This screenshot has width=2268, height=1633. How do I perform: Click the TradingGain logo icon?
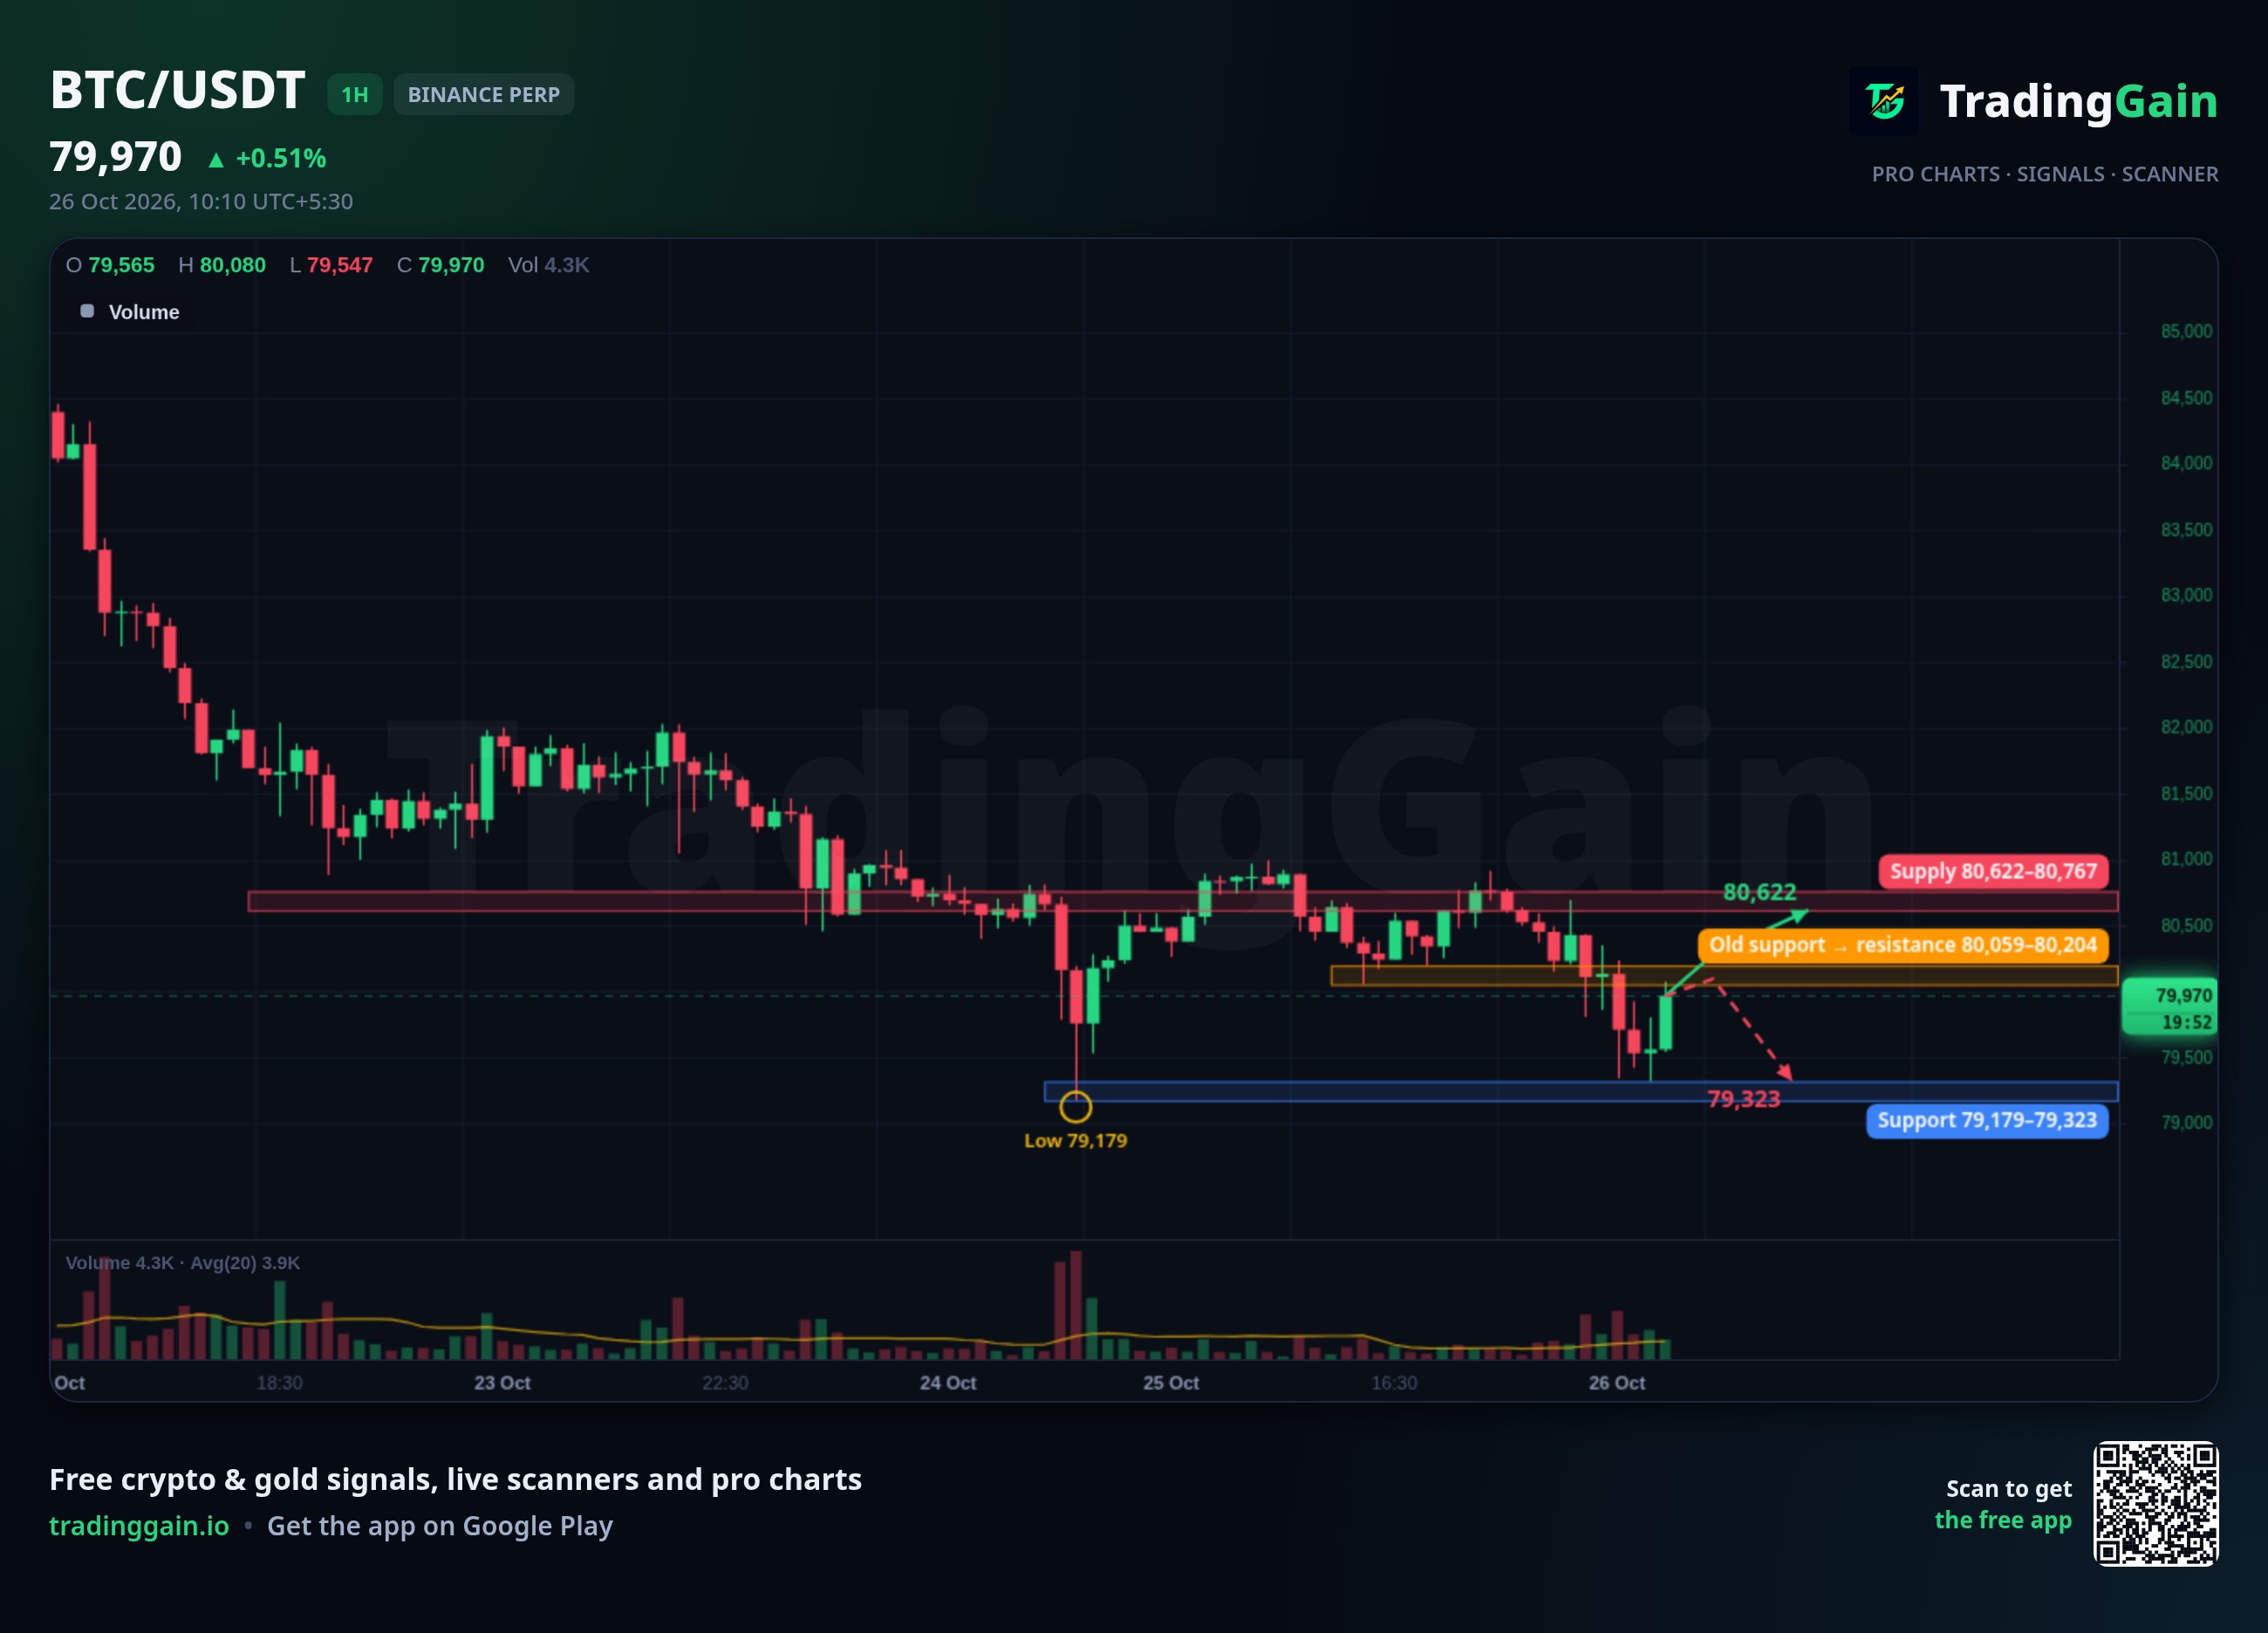click(x=1884, y=101)
